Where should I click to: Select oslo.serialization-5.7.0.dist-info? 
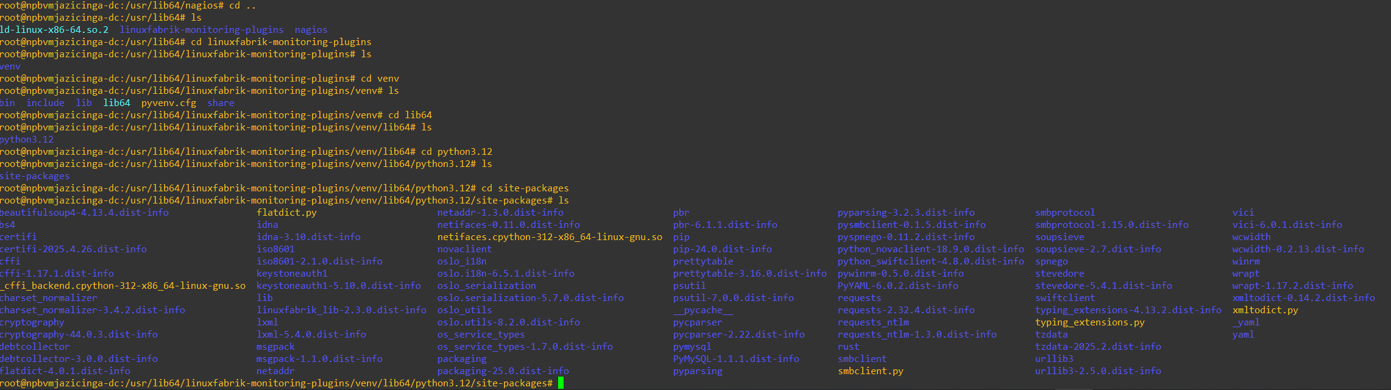530,298
